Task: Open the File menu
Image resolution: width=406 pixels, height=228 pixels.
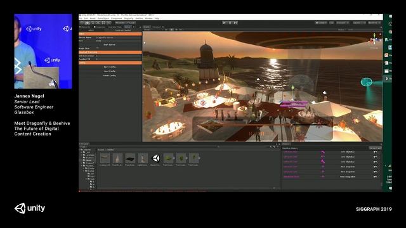Action: click(81, 18)
